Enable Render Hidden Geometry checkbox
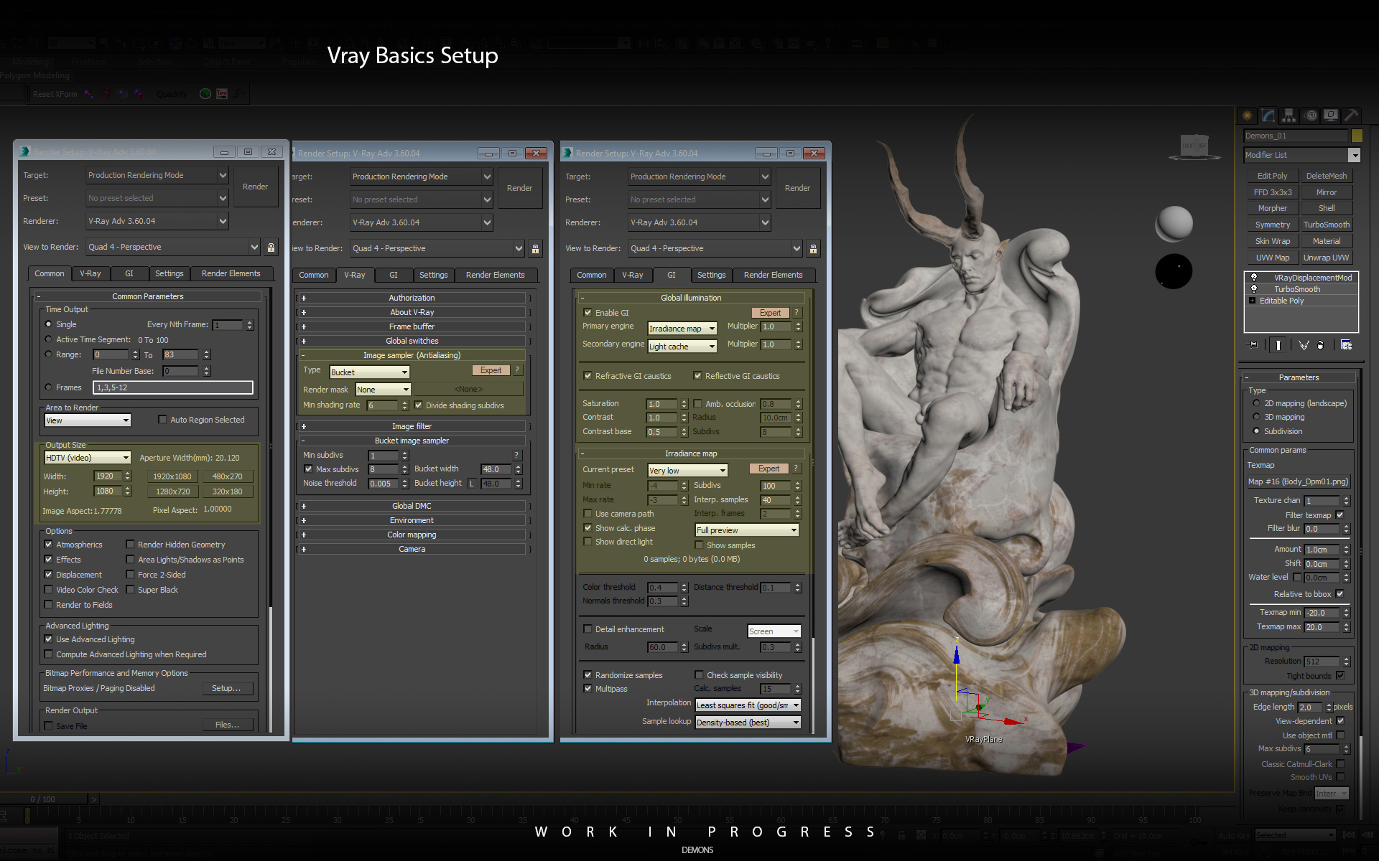 (130, 545)
